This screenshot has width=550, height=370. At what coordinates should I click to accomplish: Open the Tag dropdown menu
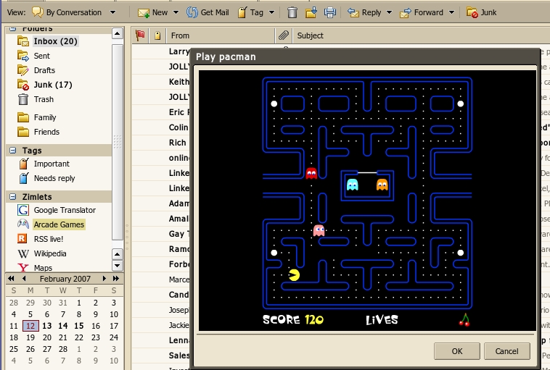(x=272, y=12)
